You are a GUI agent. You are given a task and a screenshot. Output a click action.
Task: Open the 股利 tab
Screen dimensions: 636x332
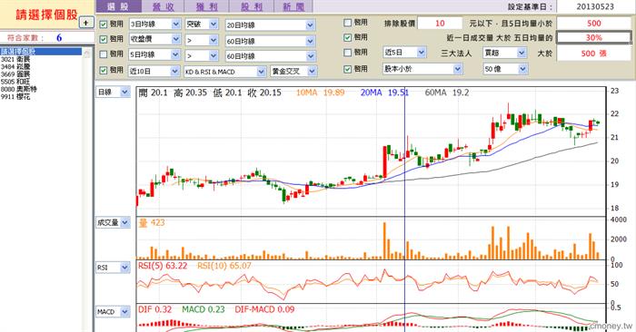click(x=252, y=6)
